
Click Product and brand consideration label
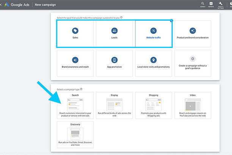pos(193,38)
